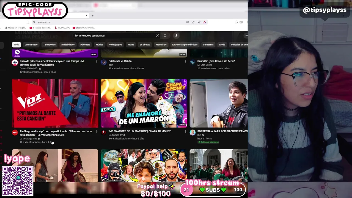Click 'Caracol Televisión' channel name
352x198 pixels.
[x=29, y=68]
